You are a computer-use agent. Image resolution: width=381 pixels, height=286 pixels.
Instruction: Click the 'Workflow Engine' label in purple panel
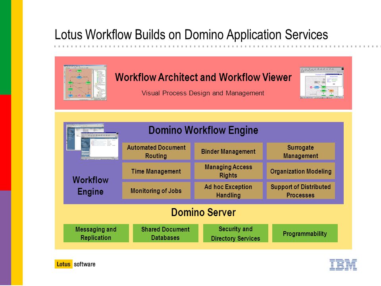(90, 186)
